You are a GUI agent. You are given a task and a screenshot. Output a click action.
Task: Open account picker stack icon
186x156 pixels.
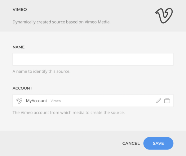click(167, 101)
